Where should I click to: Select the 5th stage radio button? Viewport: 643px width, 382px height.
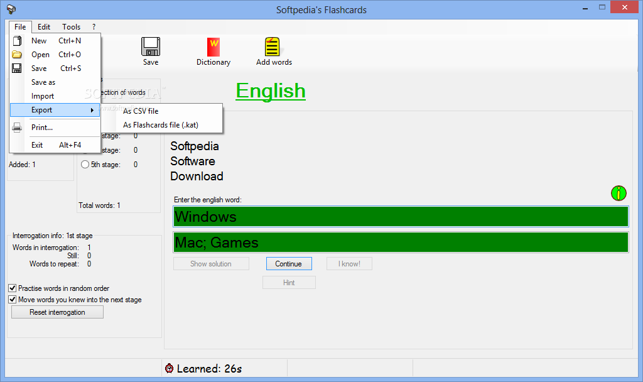pos(85,165)
